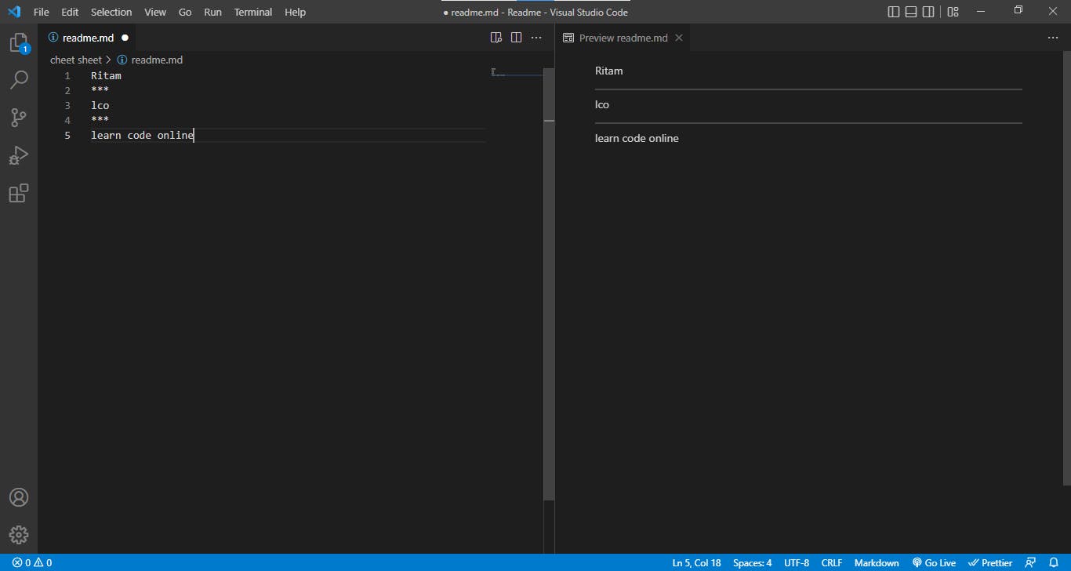
Task: Open the Edit menu
Action: [x=70, y=12]
